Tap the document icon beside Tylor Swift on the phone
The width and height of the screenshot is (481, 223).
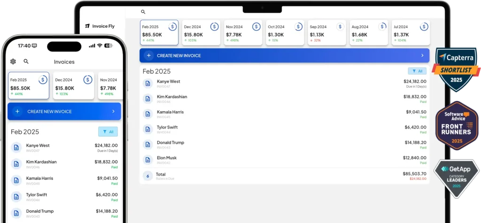point(16,197)
